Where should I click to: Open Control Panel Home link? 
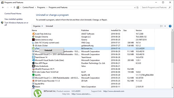tap(13, 14)
